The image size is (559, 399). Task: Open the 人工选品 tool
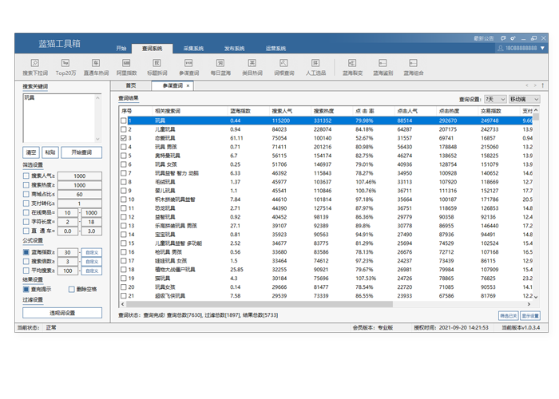coord(315,67)
